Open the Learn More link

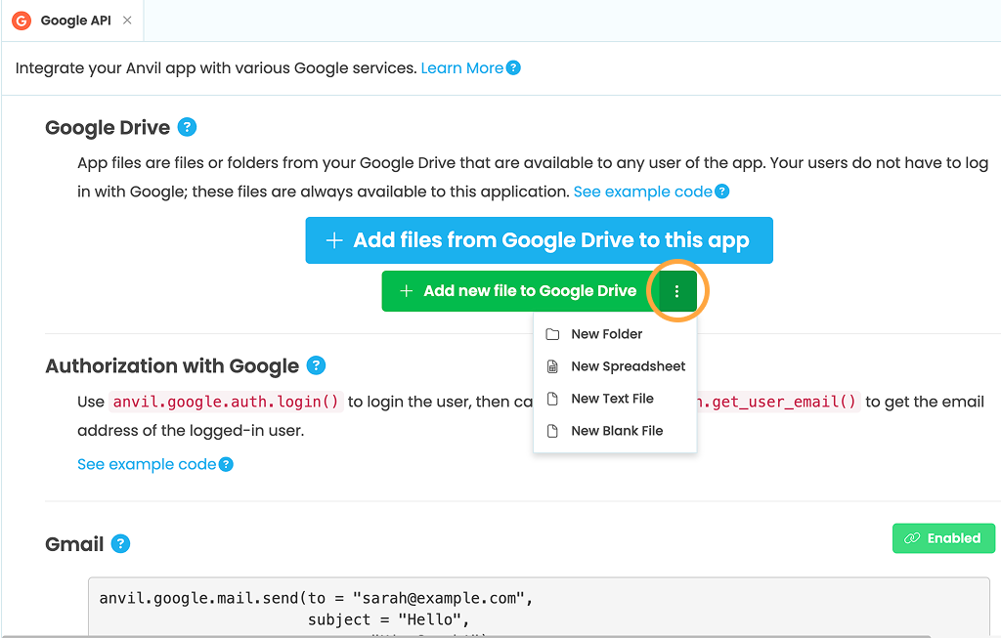point(461,68)
